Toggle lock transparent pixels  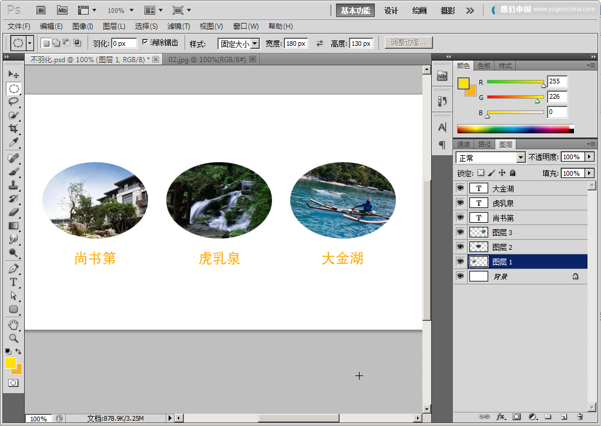(x=481, y=173)
